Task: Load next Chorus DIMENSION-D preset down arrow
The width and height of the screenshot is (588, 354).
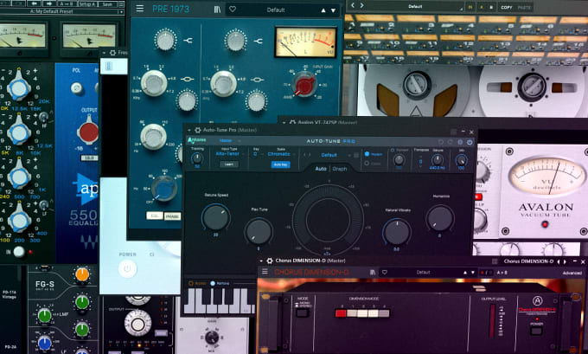Action: [x=473, y=273]
